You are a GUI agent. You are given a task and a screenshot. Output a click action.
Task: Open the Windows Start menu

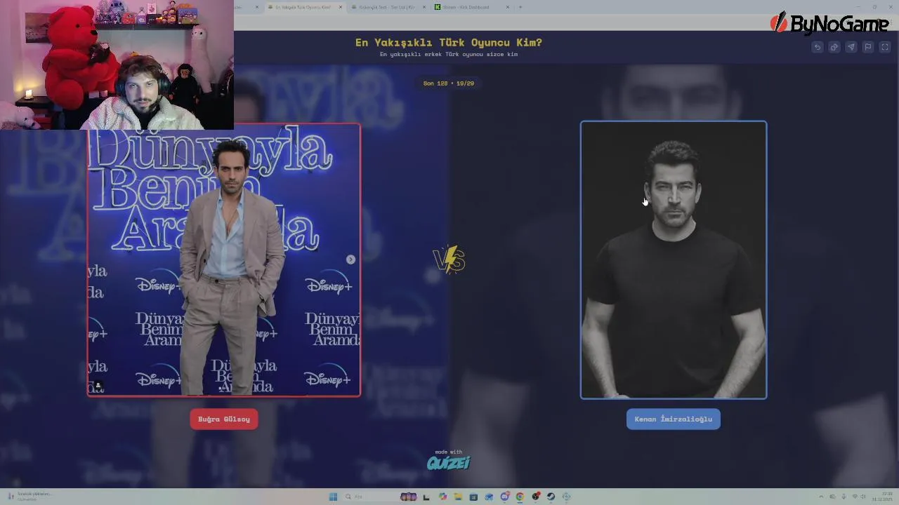[333, 497]
